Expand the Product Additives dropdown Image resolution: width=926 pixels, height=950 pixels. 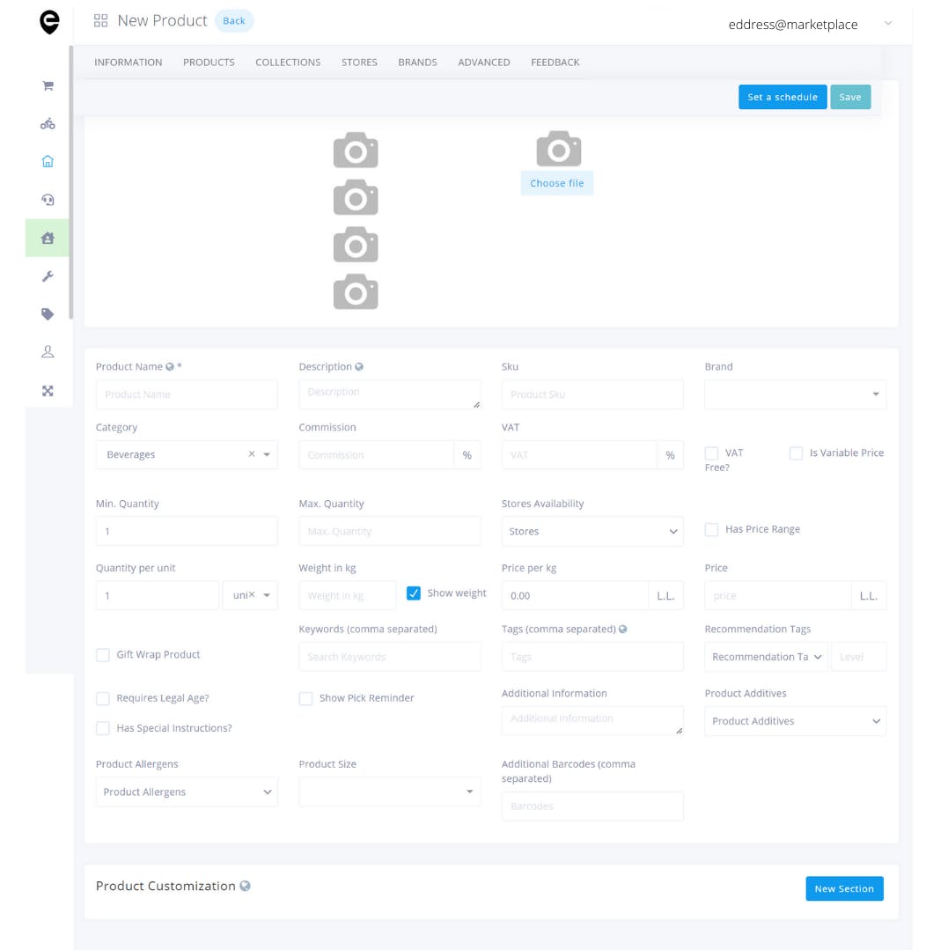pyautogui.click(x=795, y=721)
